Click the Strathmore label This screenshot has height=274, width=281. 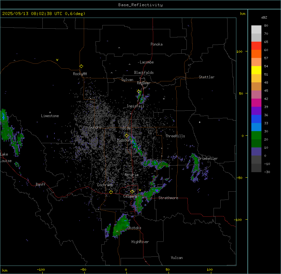pyautogui.click(x=168, y=198)
